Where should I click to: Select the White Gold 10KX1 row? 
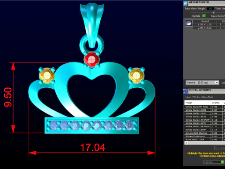tap(205, 110)
